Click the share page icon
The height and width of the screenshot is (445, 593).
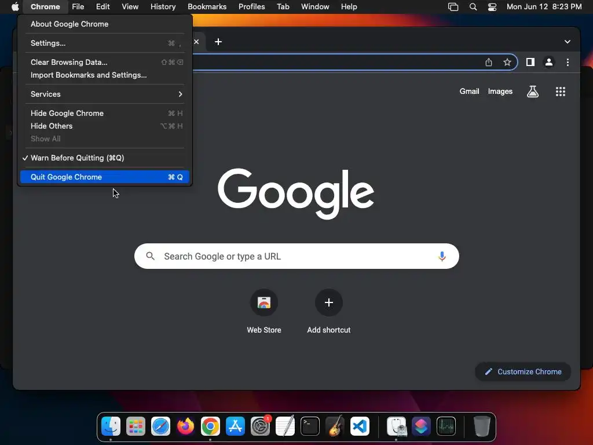(x=489, y=62)
